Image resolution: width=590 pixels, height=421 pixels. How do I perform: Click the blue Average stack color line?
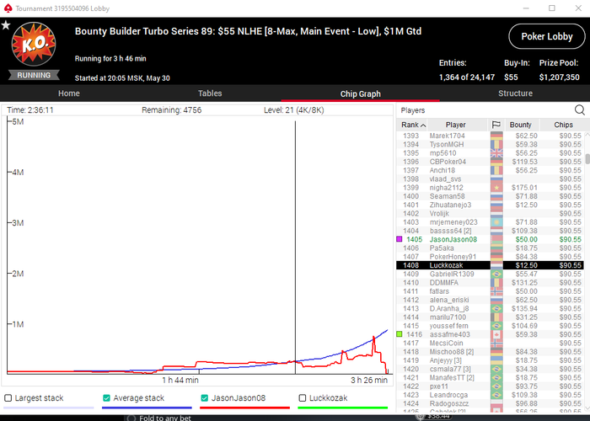(x=147, y=408)
